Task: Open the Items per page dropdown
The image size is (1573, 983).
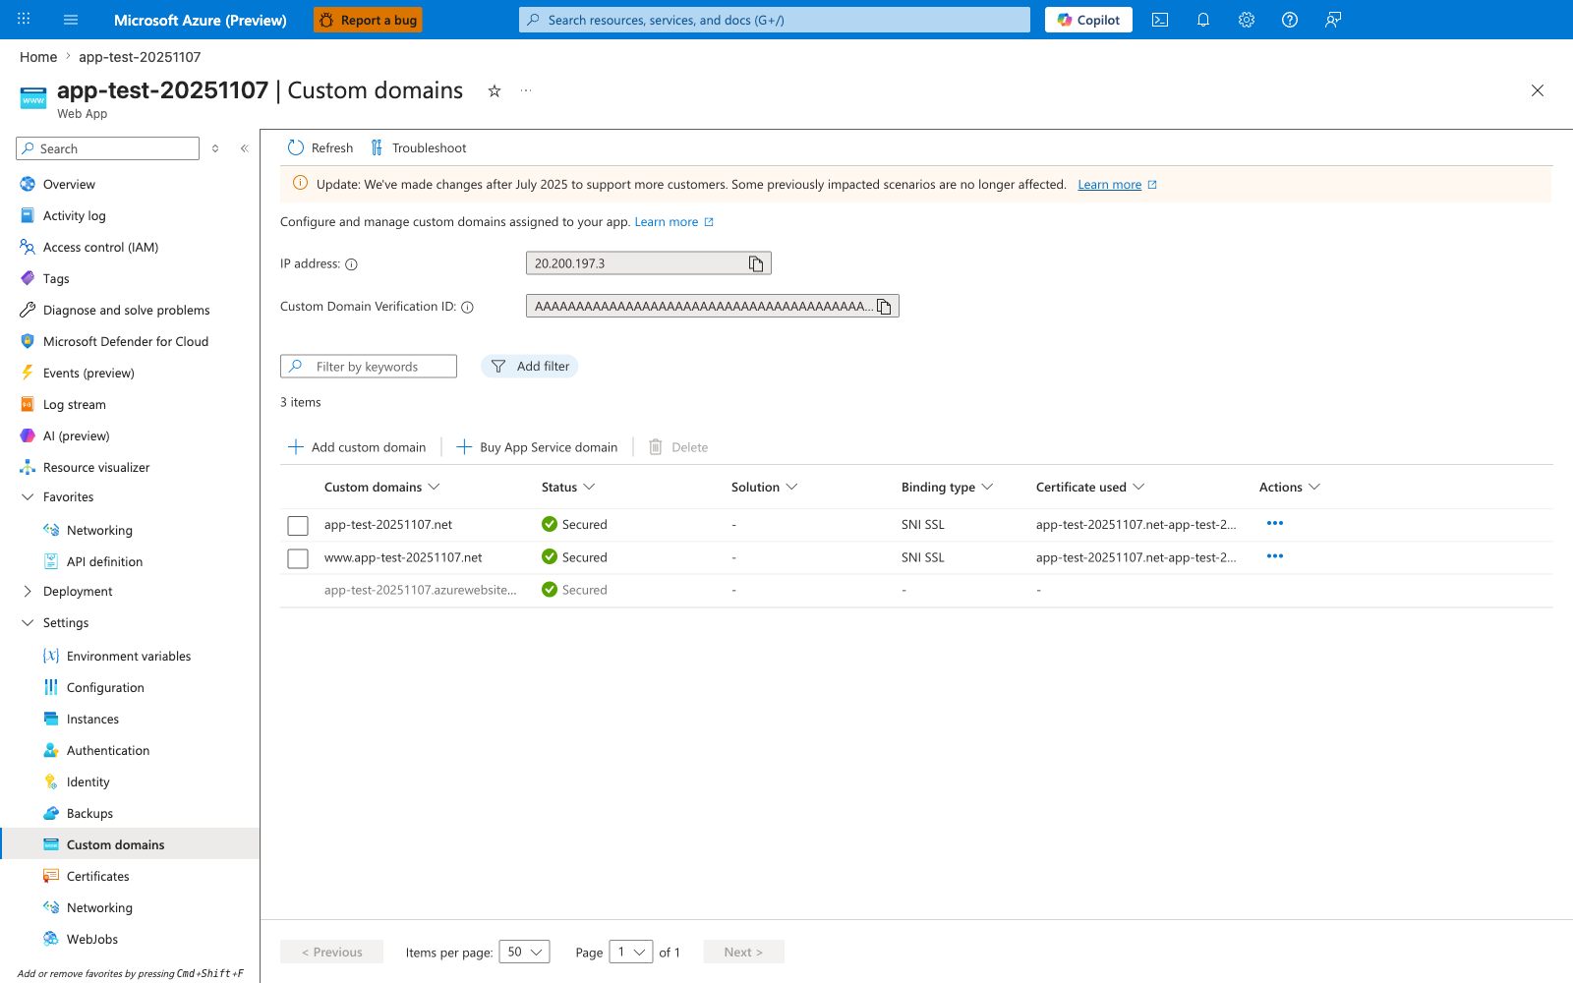Action: pos(524,952)
